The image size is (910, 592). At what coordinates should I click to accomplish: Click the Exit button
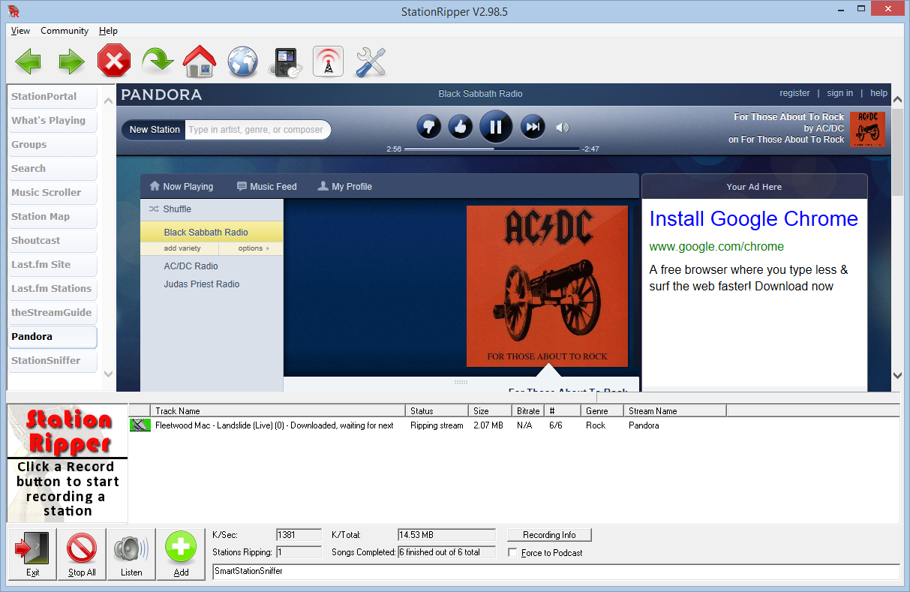32,554
